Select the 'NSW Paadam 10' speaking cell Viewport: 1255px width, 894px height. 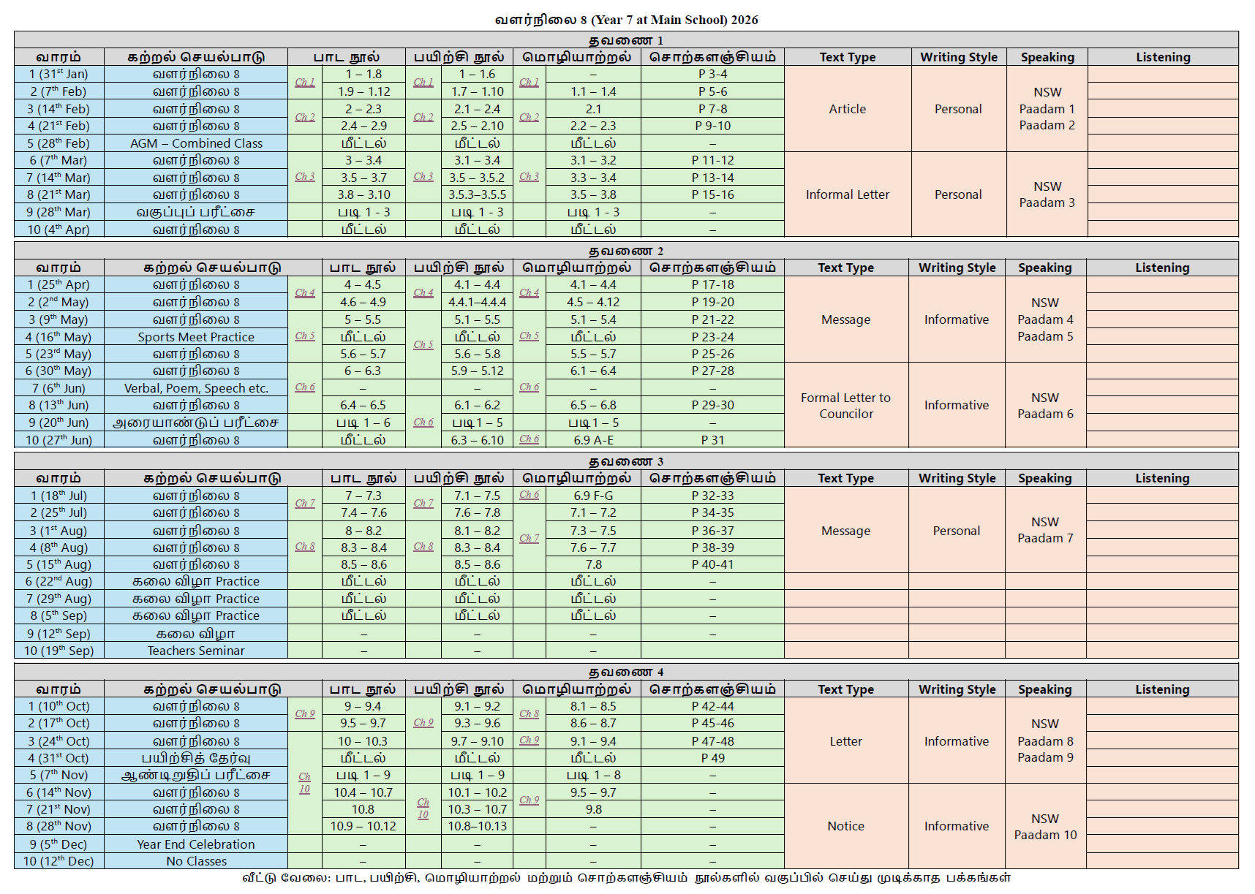pyautogui.click(x=1045, y=827)
